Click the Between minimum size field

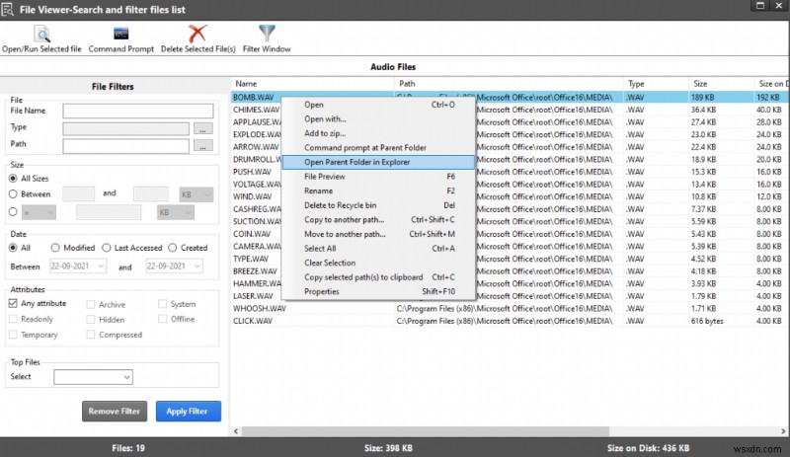tap(78, 194)
